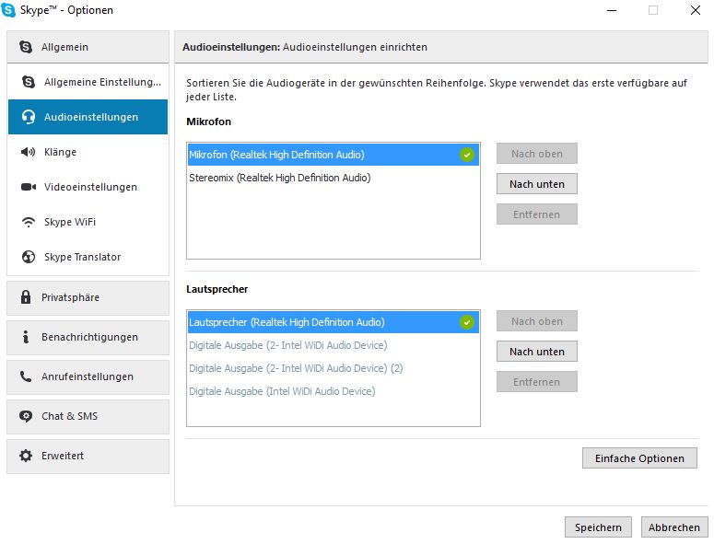This screenshot has height=544, width=714.
Task: Expand the Benachrichtigungen section
Action: (x=88, y=338)
